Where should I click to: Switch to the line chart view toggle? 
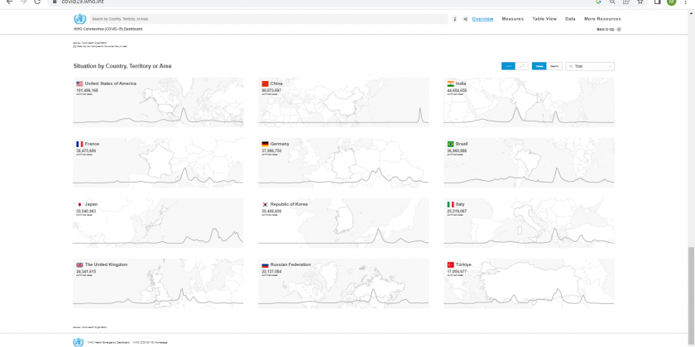pos(522,66)
